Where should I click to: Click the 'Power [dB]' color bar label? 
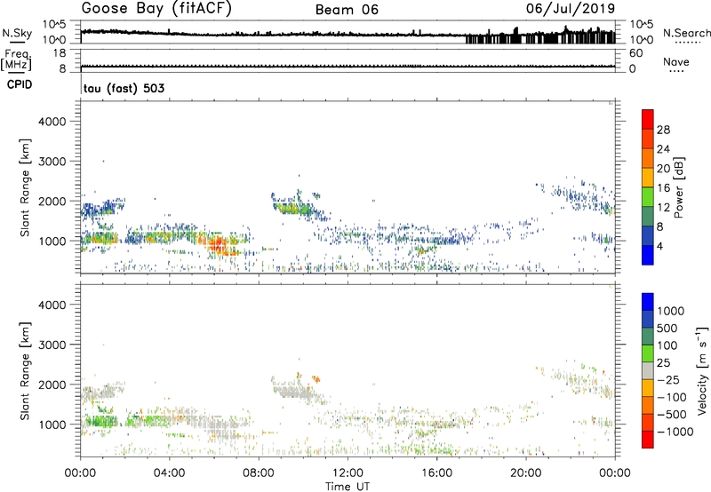(x=678, y=187)
